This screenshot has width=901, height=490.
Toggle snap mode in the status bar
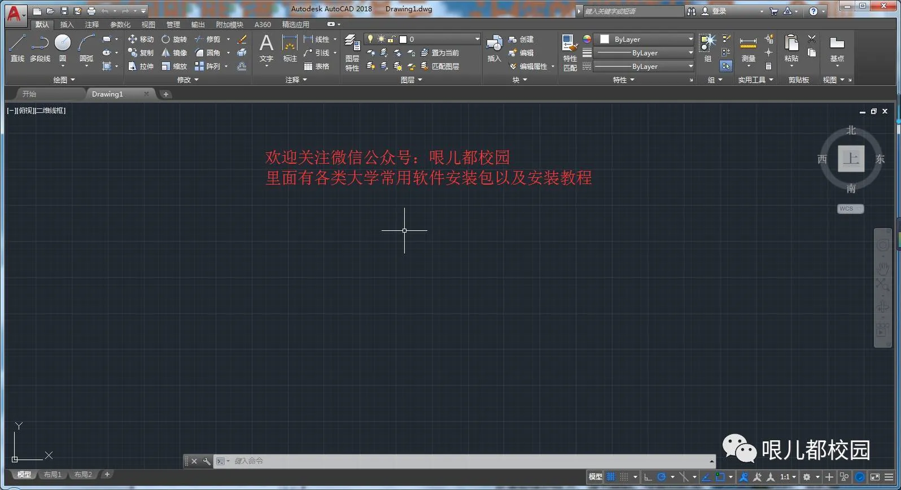click(x=624, y=477)
